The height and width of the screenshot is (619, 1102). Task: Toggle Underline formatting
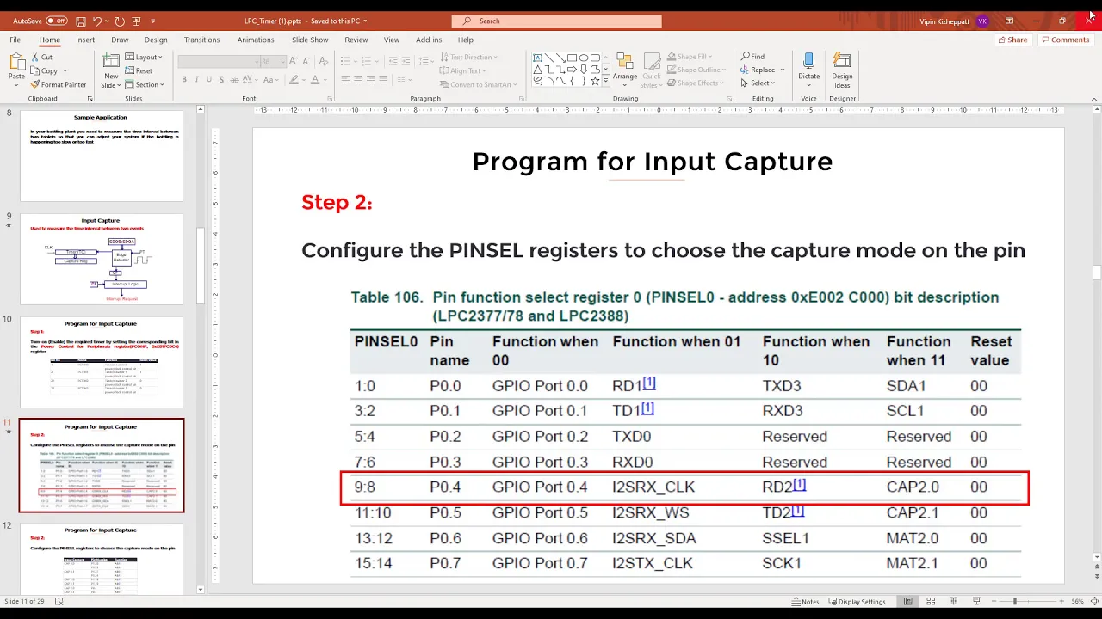209,80
